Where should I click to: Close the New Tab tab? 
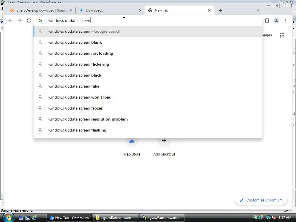[x=209, y=10]
